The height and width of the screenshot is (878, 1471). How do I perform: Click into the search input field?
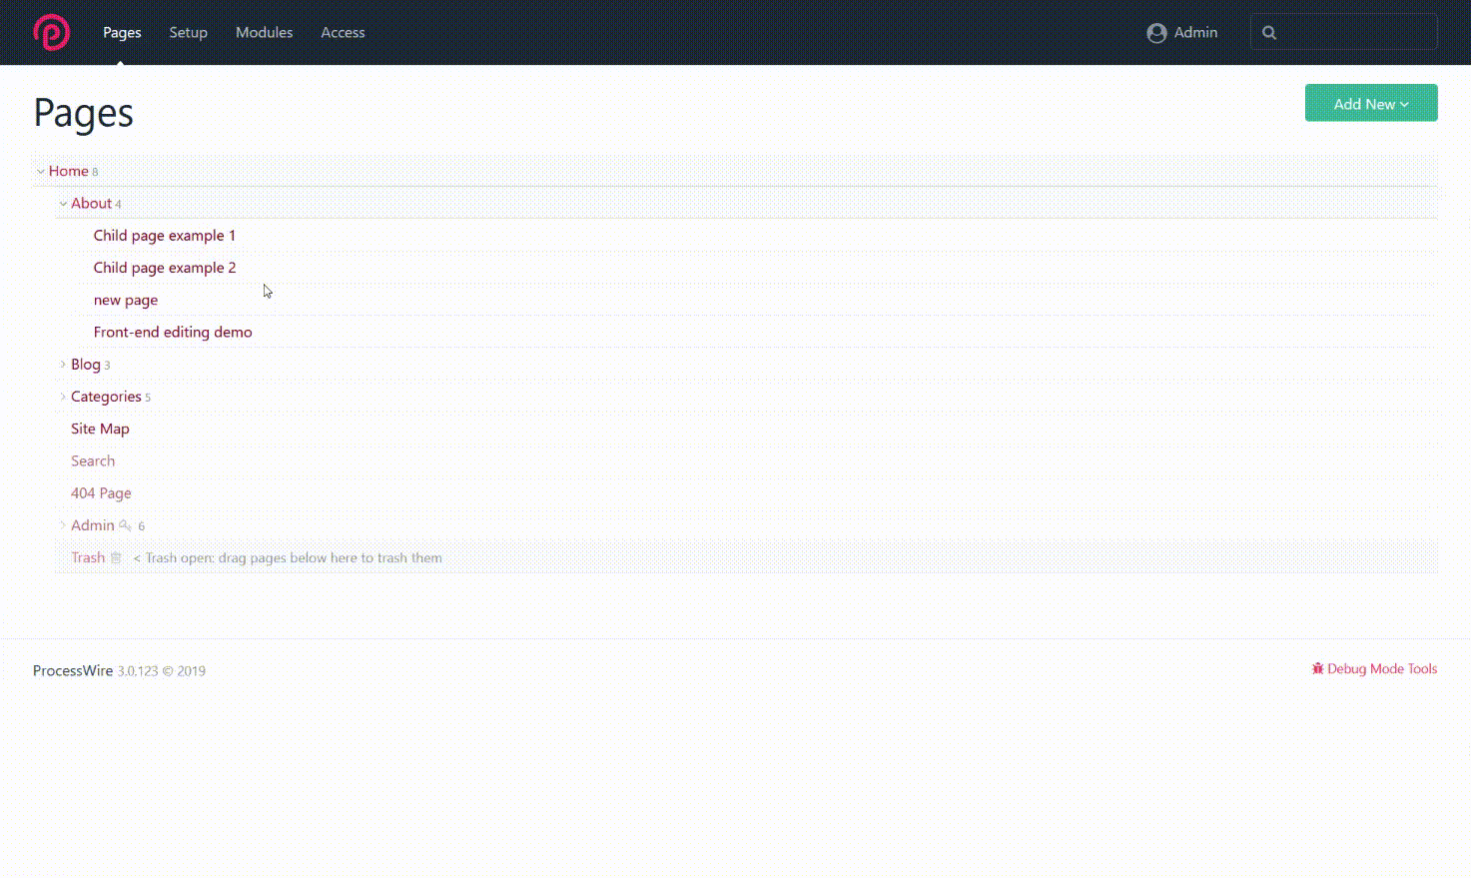tap(1343, 32)
